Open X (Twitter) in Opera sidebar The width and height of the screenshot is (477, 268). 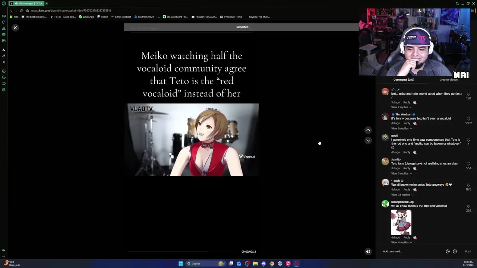click(x=4, y=62)
